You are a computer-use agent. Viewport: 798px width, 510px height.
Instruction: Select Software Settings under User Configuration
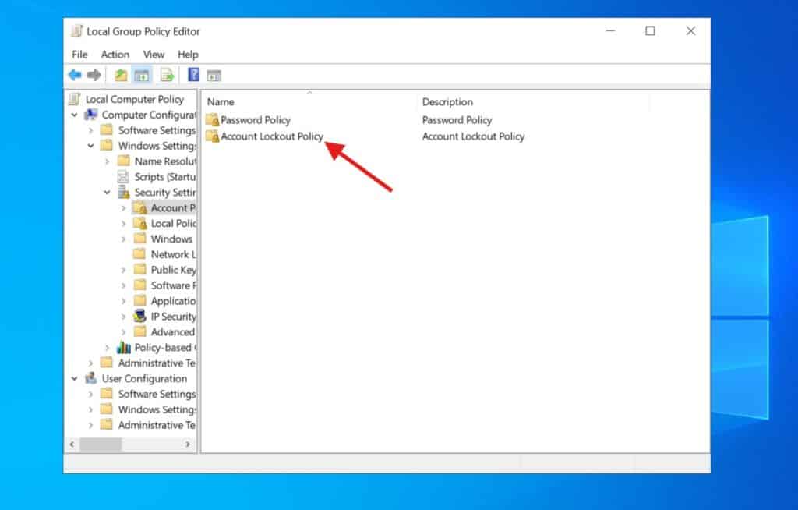[157, 394]
